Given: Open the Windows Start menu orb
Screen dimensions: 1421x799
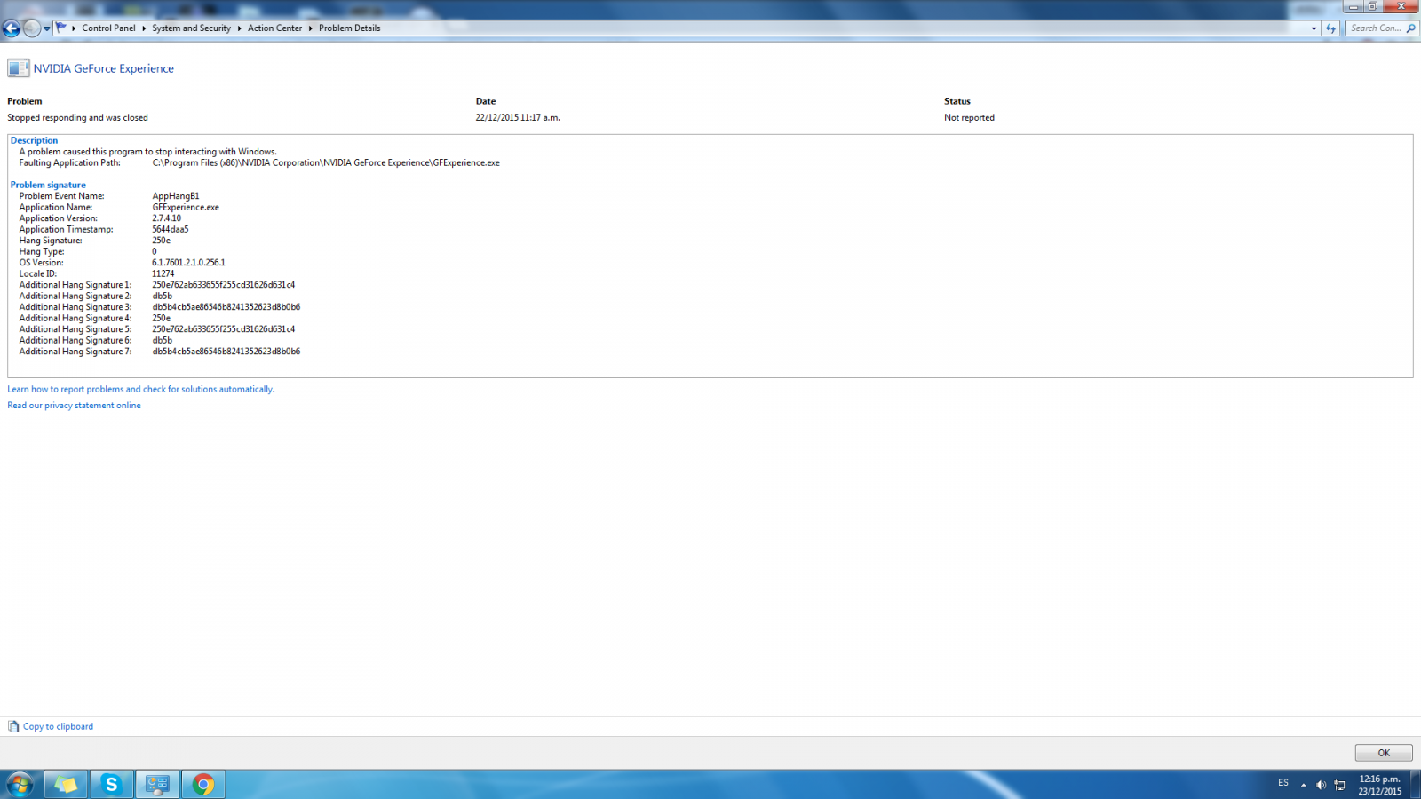Looking at the screenshot, I should (x=20, y=784).
